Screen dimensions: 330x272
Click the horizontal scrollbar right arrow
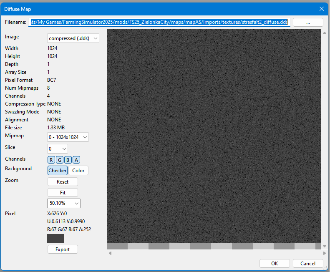(x=324, y=253)
